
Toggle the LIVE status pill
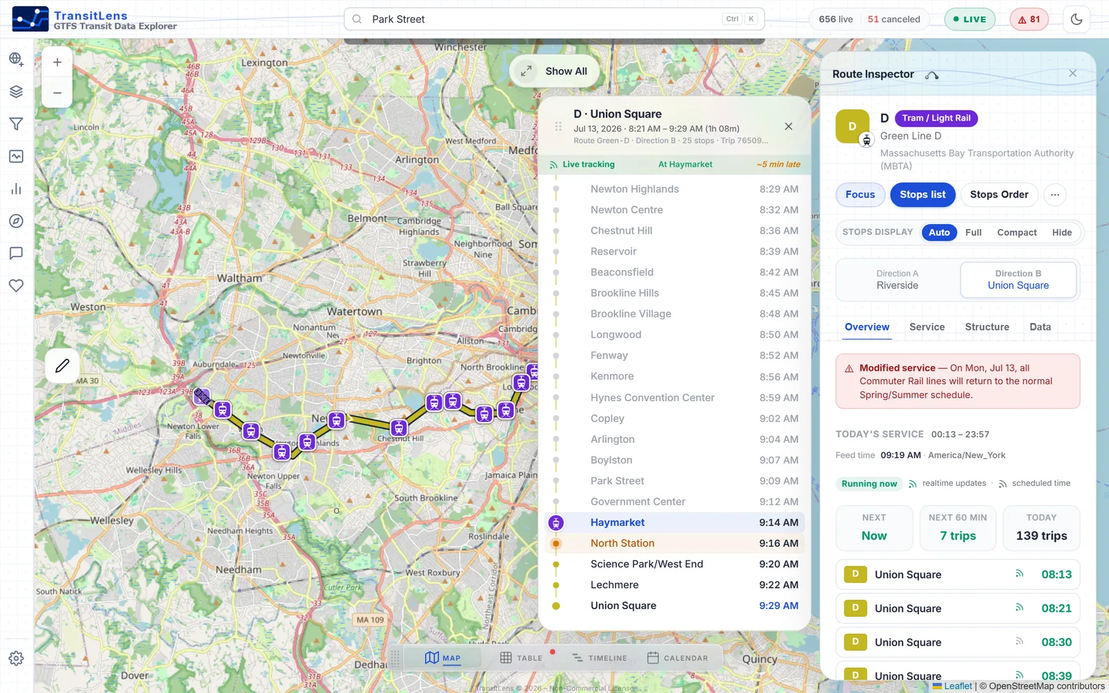(970, 19)
